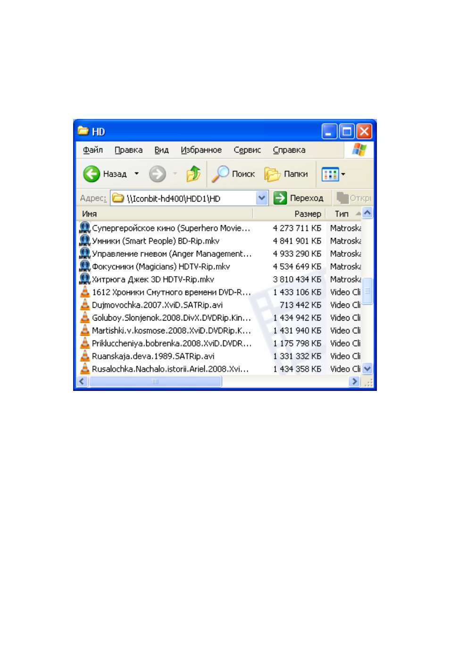Click the size value 713 442 КБ

pyautogui.click(x=300, y=305)
